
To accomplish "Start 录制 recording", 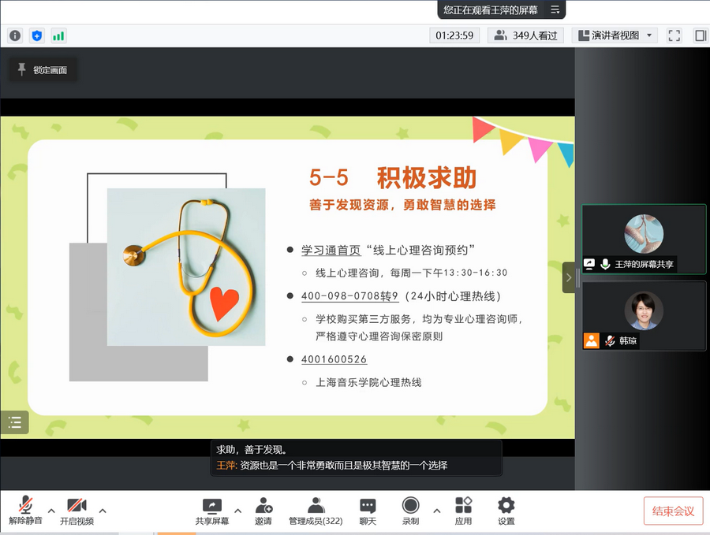I will click(410, 511).
